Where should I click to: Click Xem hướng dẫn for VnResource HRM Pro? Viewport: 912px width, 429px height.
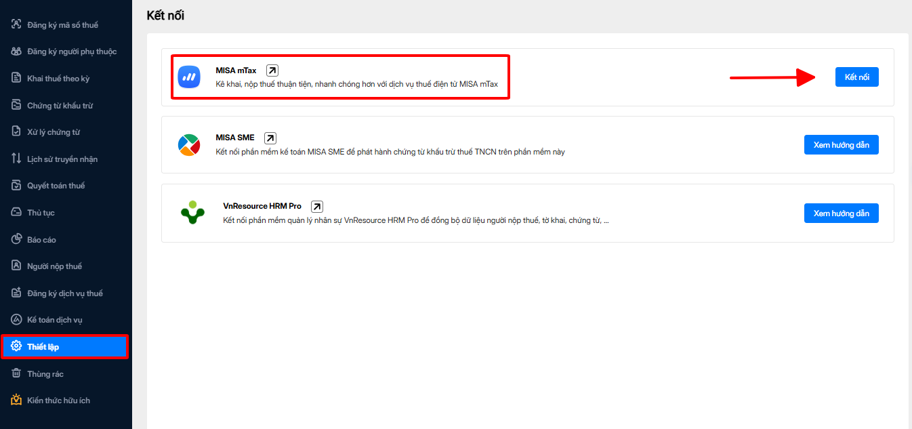pyautogui.click(x=841, y=213)
